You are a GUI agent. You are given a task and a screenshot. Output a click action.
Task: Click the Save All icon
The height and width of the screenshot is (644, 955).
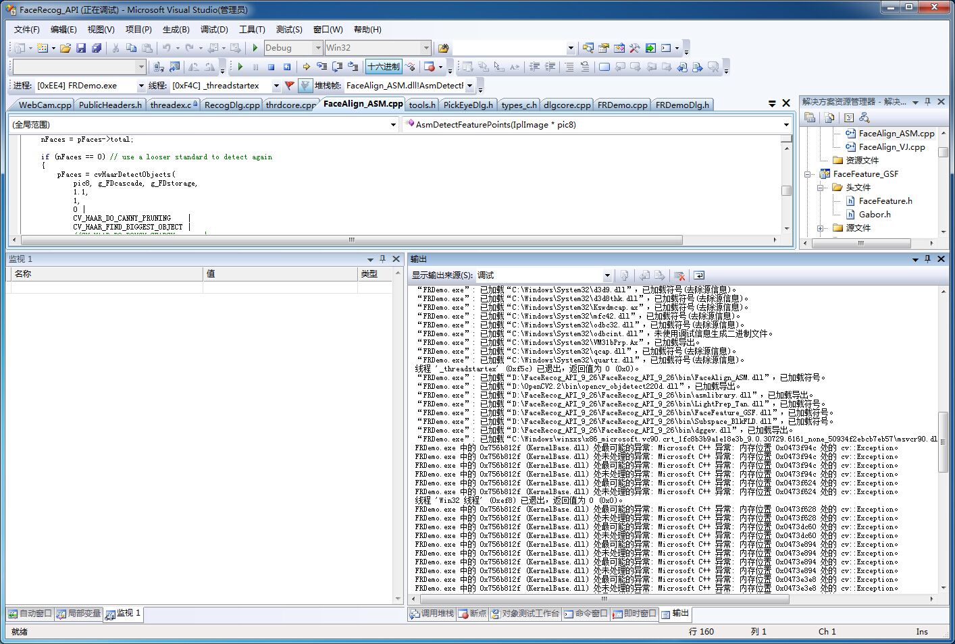[97, 48]
